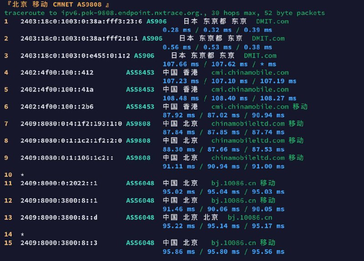Click chinamobileltd.com on hop 7 row
Viewport: 364px width, 261px height.
point(248,124)
